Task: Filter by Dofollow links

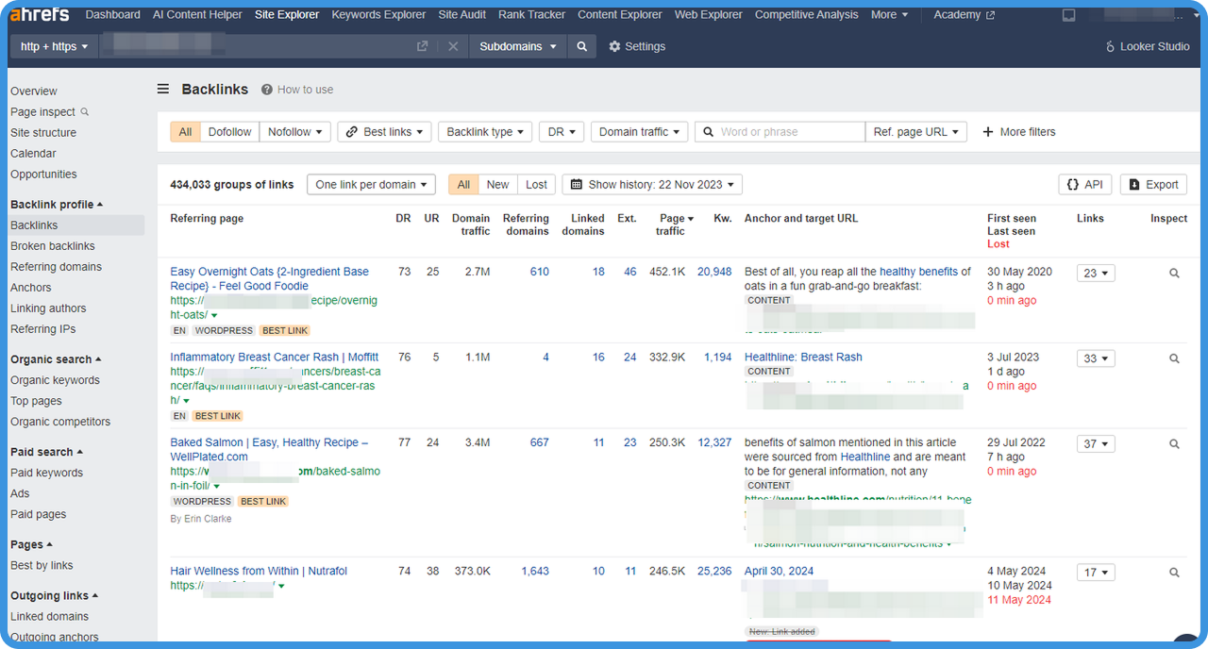Action: [x=230, y=132]
